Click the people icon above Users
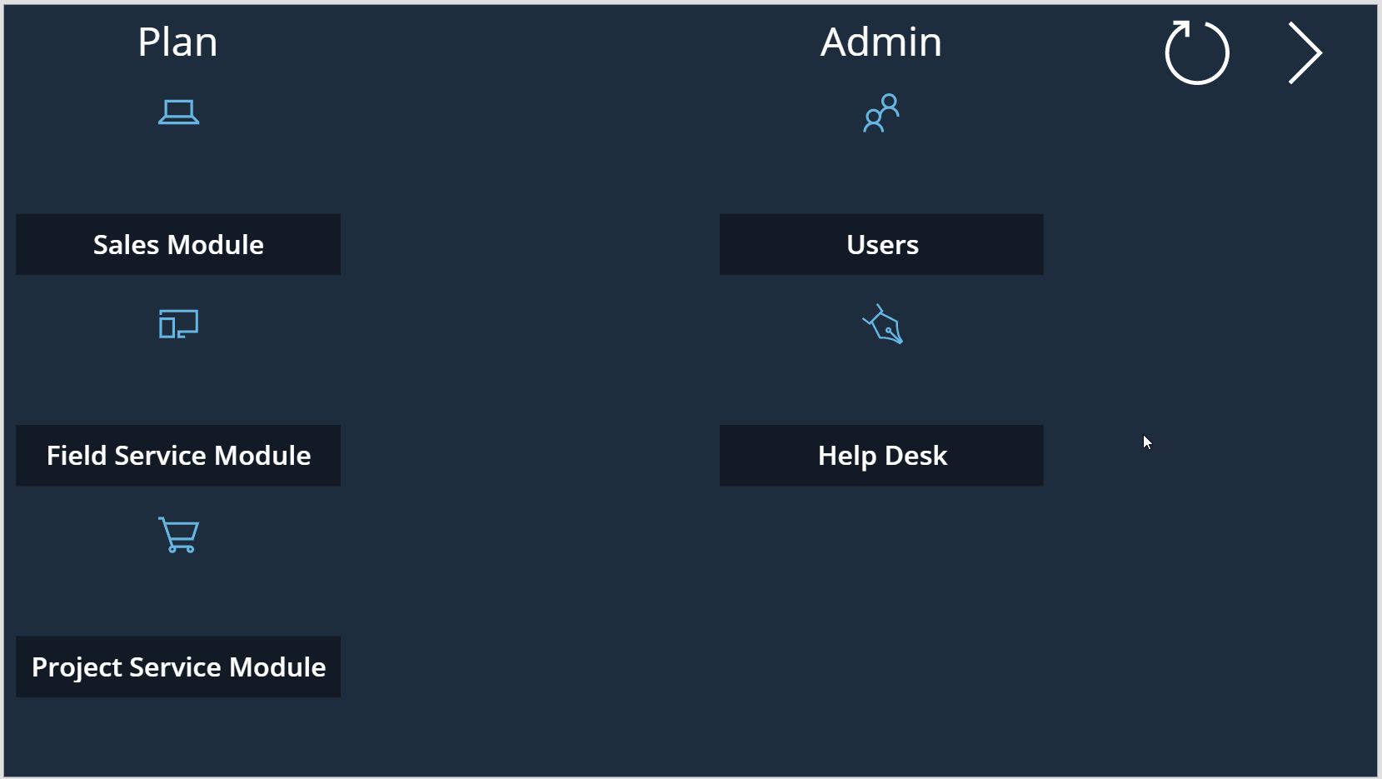Viewport: 1382px width, 779px height. (x=881, y=113)
